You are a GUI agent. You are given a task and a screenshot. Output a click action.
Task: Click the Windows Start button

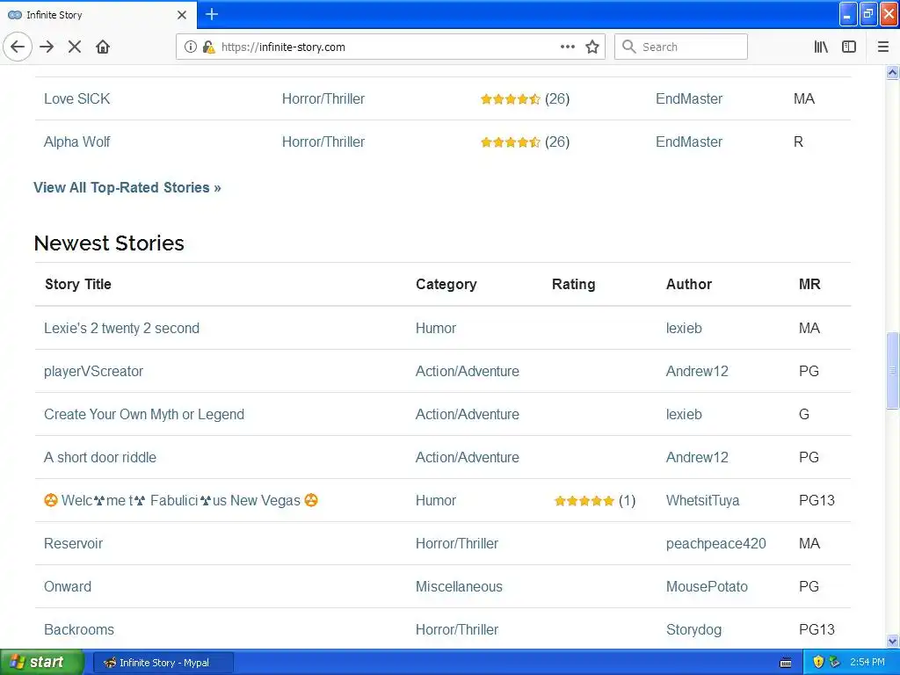(42, 662)
